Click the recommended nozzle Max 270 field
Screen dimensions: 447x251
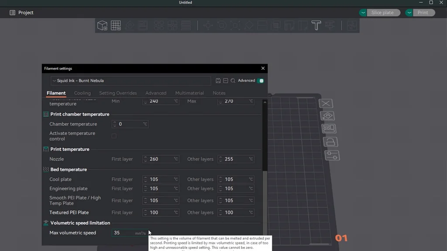[236, 101]
